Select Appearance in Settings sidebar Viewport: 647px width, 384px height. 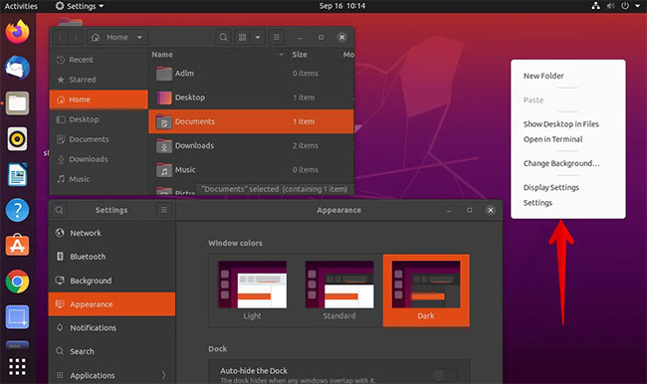111,304
